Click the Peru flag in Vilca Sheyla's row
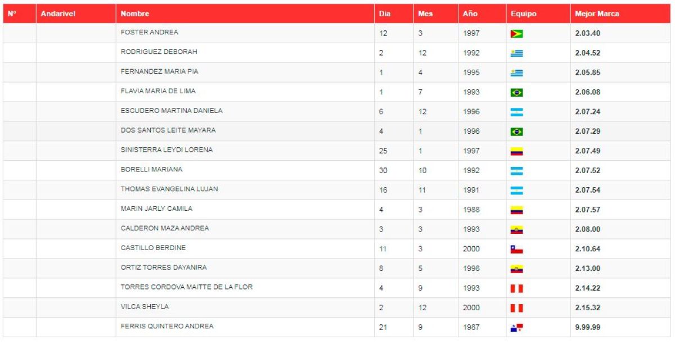Image resolution: width=675 pixels, height=344 pixels. [x=516, y=308]
